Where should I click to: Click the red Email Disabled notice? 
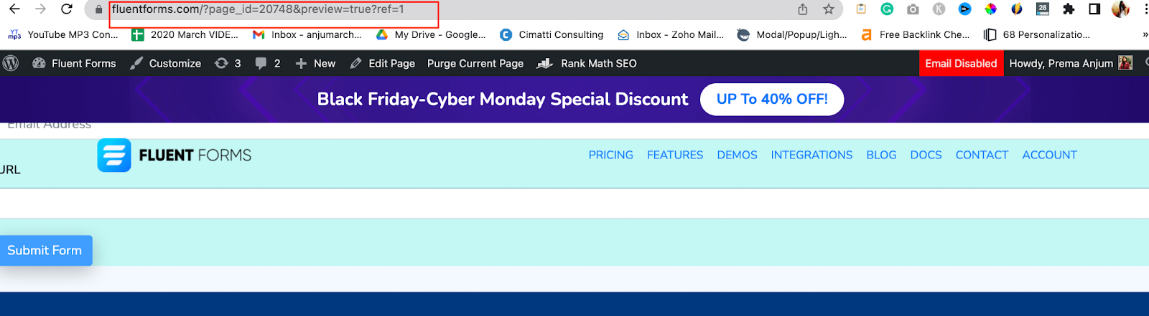point(961,63)
